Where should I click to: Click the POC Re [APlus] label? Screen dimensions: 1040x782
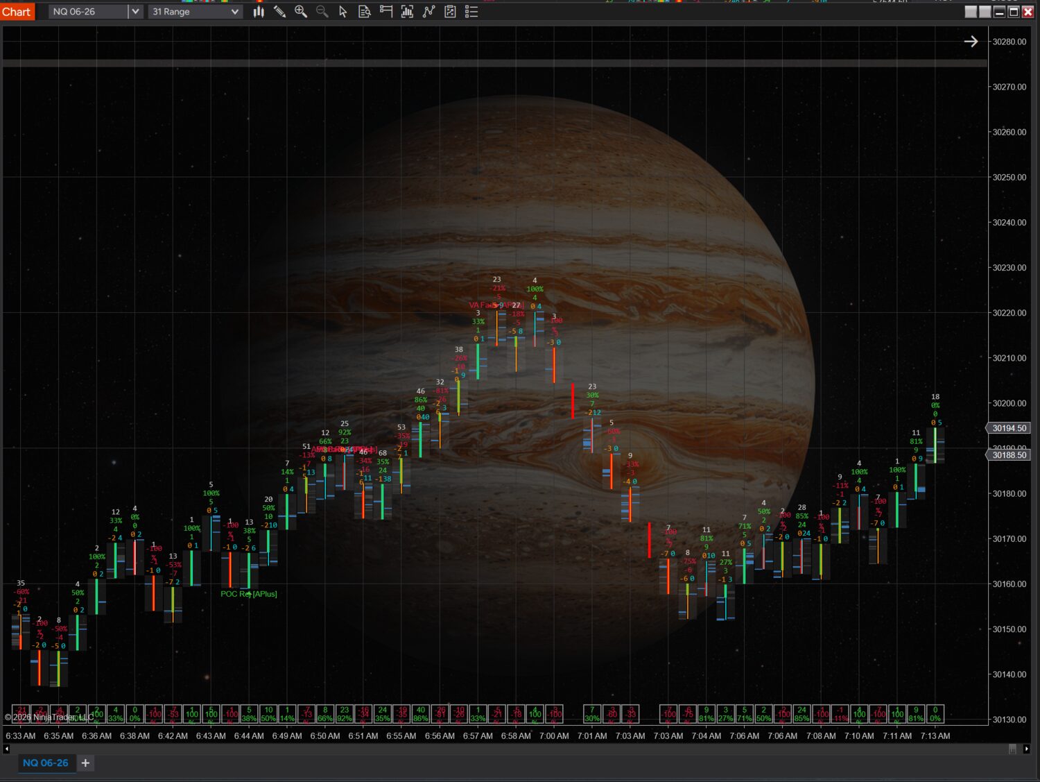click(x=248, y=594)
